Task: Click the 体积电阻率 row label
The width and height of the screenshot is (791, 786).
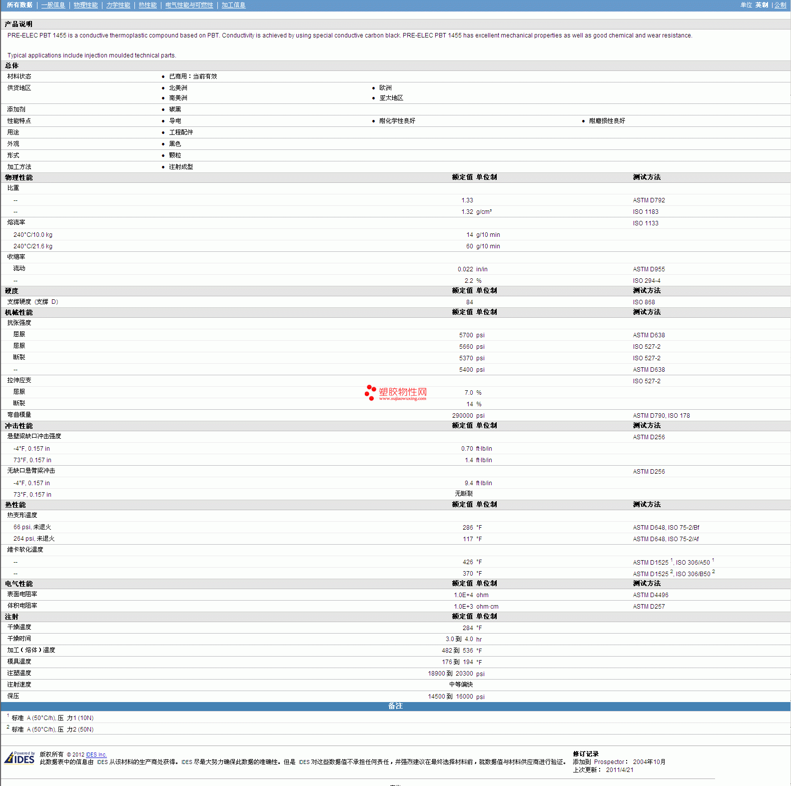Action: 22,606
